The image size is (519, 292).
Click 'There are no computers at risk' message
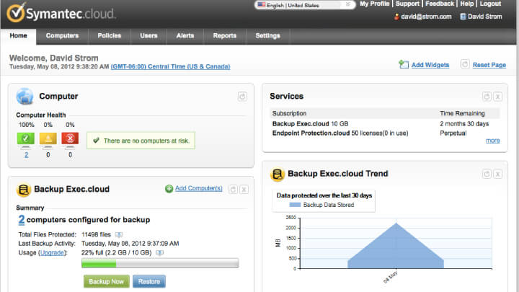coord(141,141)
